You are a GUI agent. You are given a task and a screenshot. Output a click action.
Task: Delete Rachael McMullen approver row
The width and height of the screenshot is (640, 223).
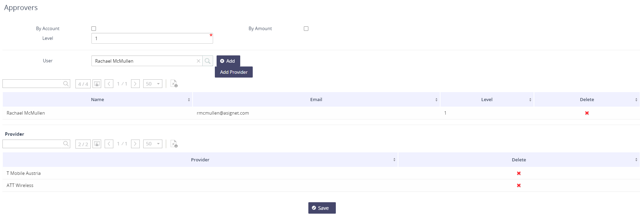click(x=586, y=113)
